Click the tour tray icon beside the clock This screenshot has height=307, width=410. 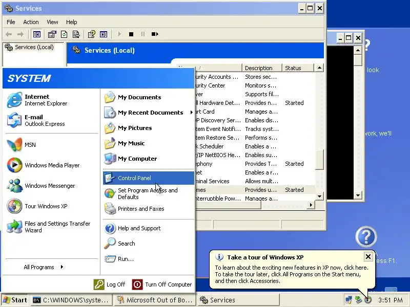[x=368, y=300]
